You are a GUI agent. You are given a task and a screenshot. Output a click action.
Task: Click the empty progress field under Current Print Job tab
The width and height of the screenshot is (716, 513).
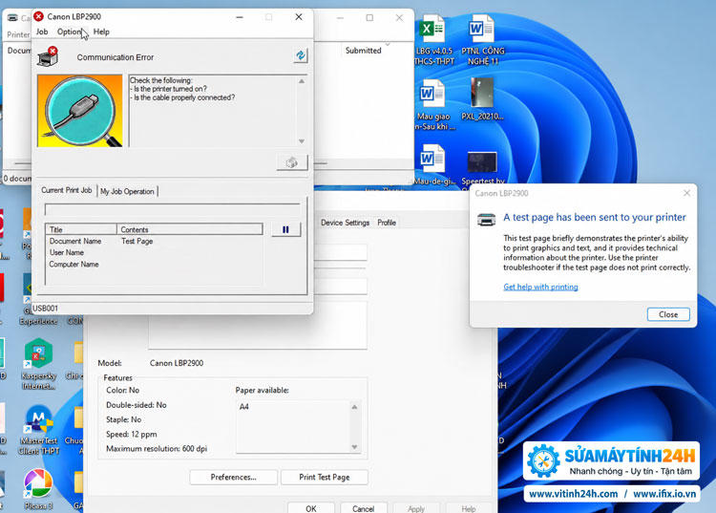pos(172,209)
